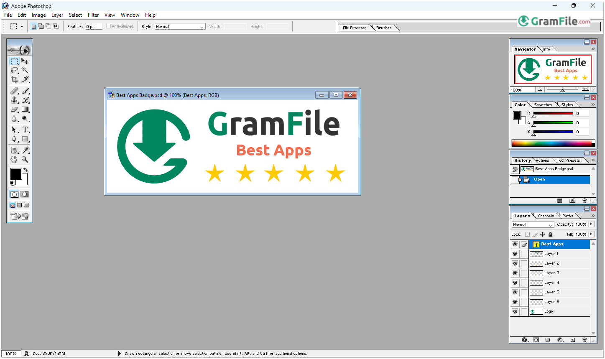Open the Brushes palette tab
The height and width of the screenshot is (359, 605).
pos(384,28)
